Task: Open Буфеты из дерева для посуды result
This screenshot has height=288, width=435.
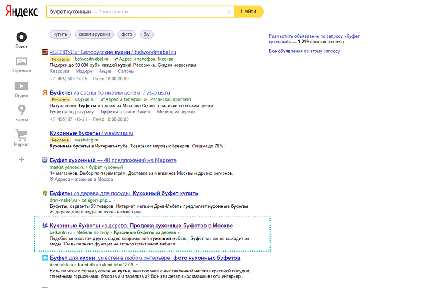Action: pyautogui.click(x=124, y=193)
